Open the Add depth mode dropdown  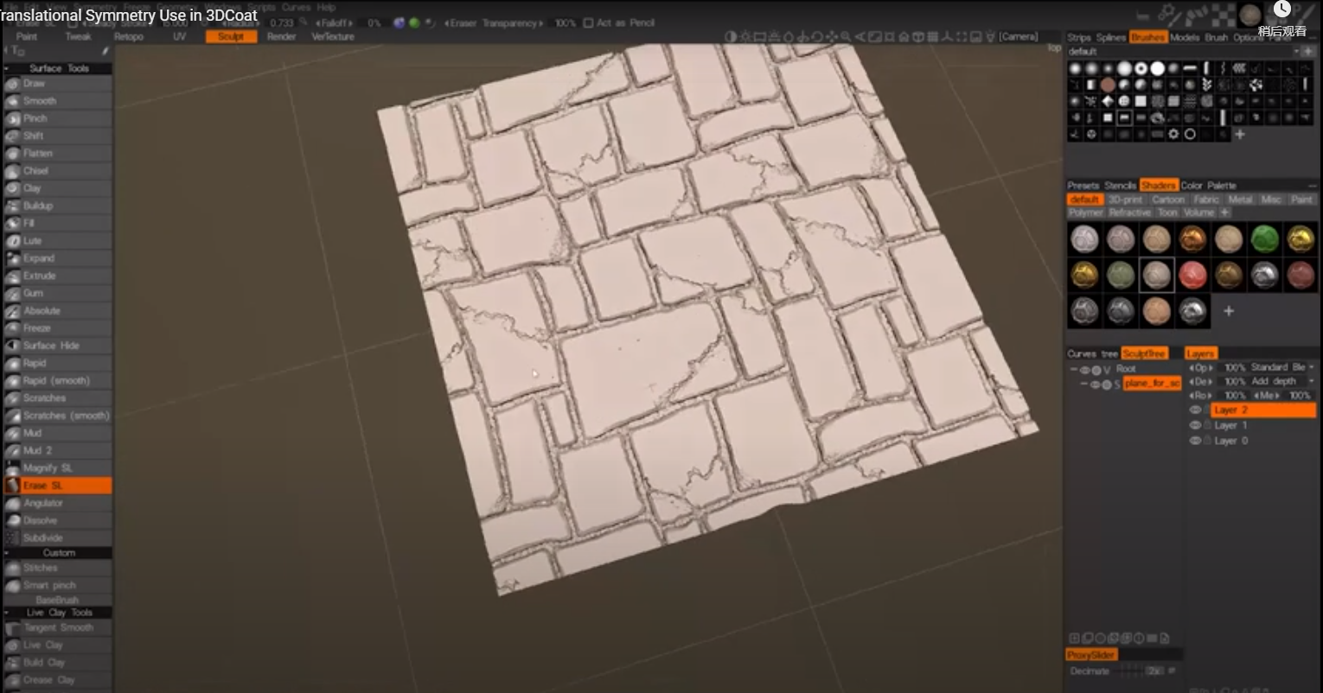coord(1282,381)
